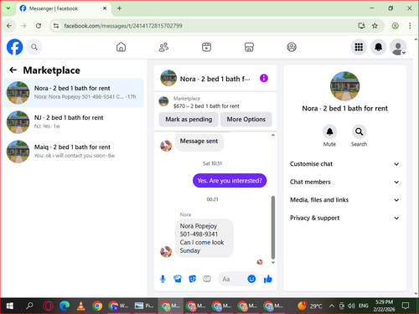Screen dimensions: 419x314
Task: Open the Friends icon in top navigation
Action: [163, 47]
